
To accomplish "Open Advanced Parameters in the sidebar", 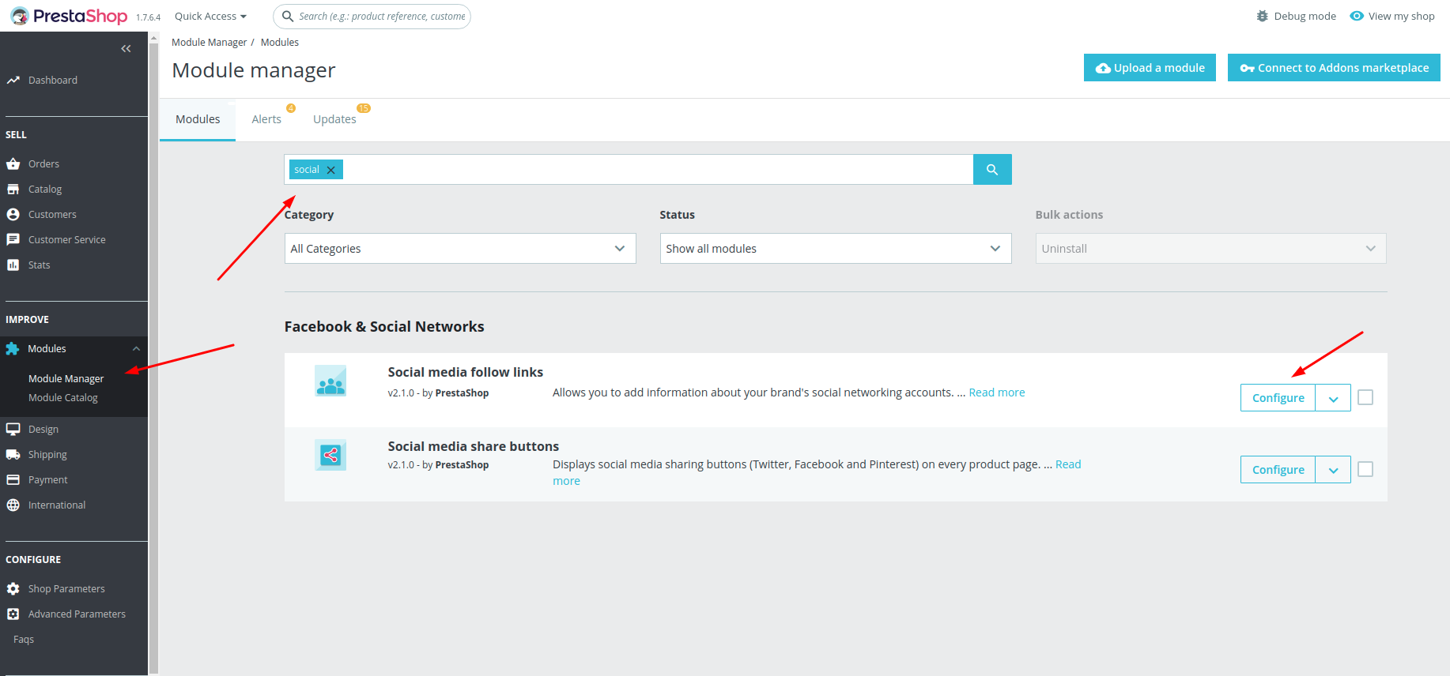I will coord(77,614).
